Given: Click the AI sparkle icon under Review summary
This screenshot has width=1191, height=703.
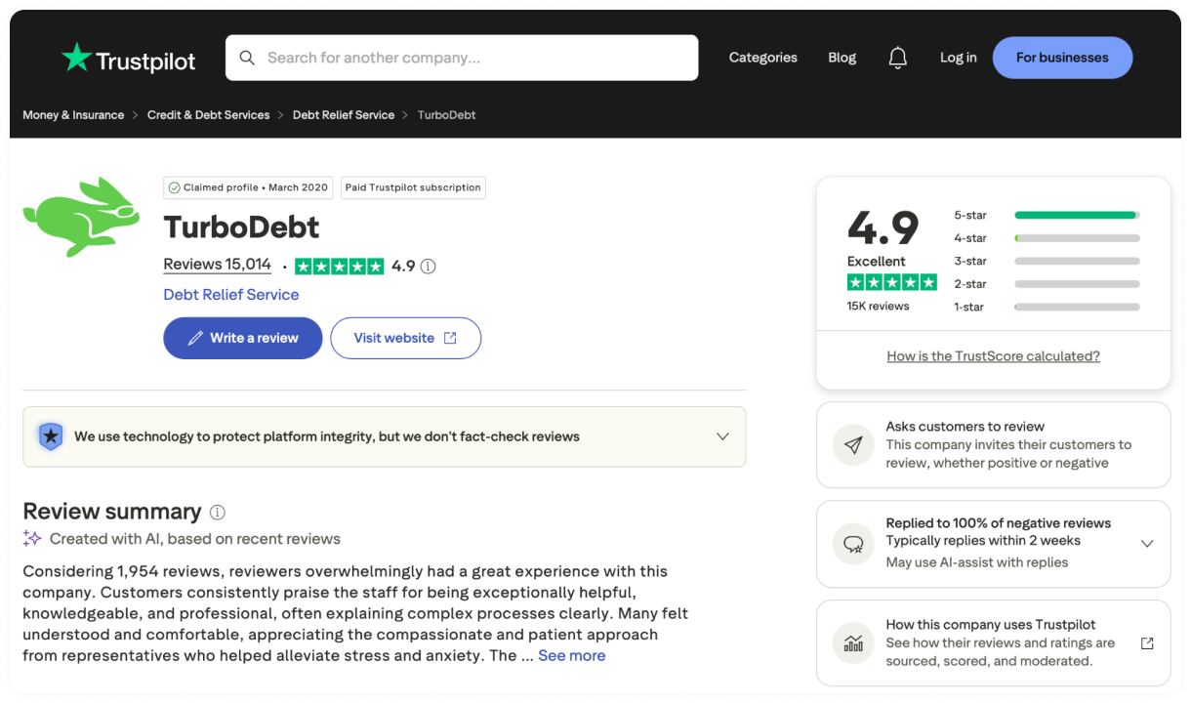Looking at the screenshot, I should pyautogui.click(x=32, y=538).
